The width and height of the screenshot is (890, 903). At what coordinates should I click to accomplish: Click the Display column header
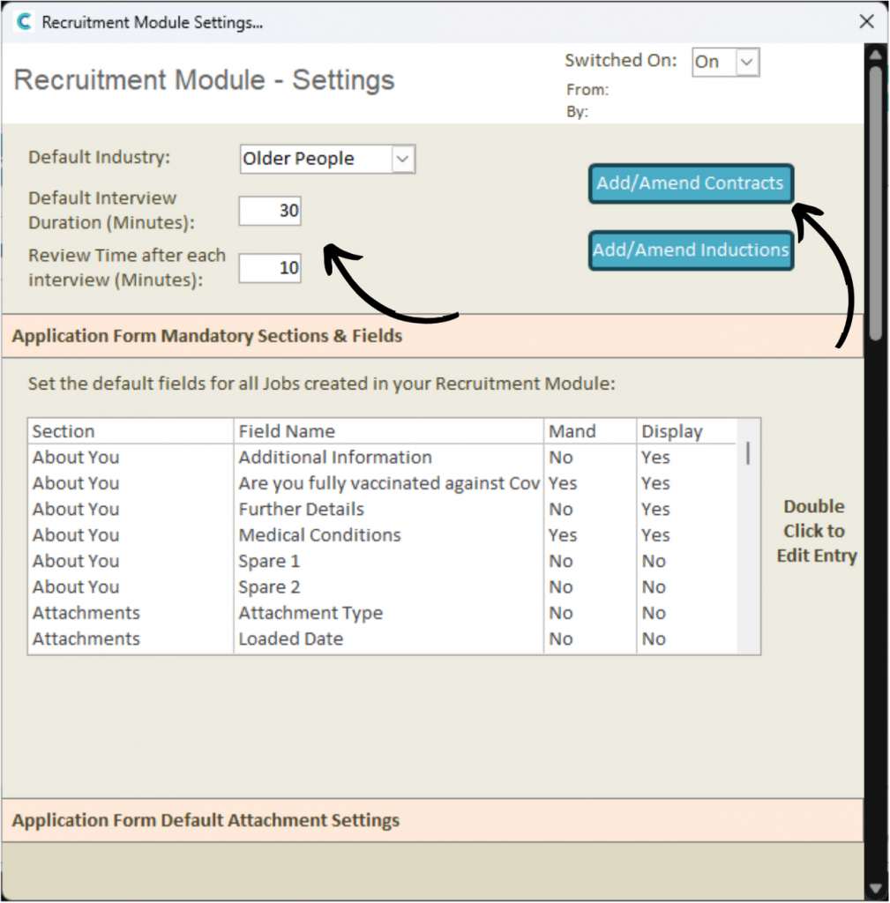point(686,431)
